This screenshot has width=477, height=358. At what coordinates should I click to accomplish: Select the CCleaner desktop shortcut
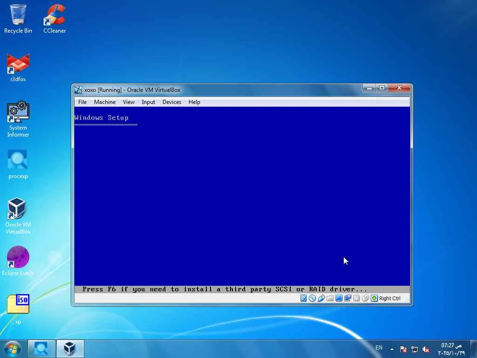click(55, 19)
